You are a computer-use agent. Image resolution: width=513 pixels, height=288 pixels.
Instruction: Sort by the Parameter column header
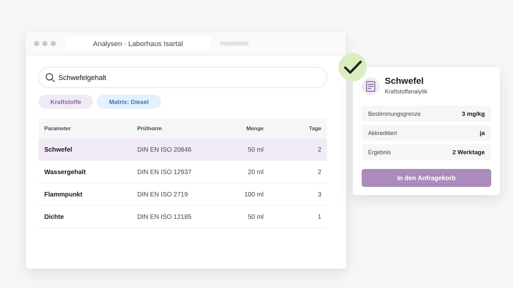[57, 128]
